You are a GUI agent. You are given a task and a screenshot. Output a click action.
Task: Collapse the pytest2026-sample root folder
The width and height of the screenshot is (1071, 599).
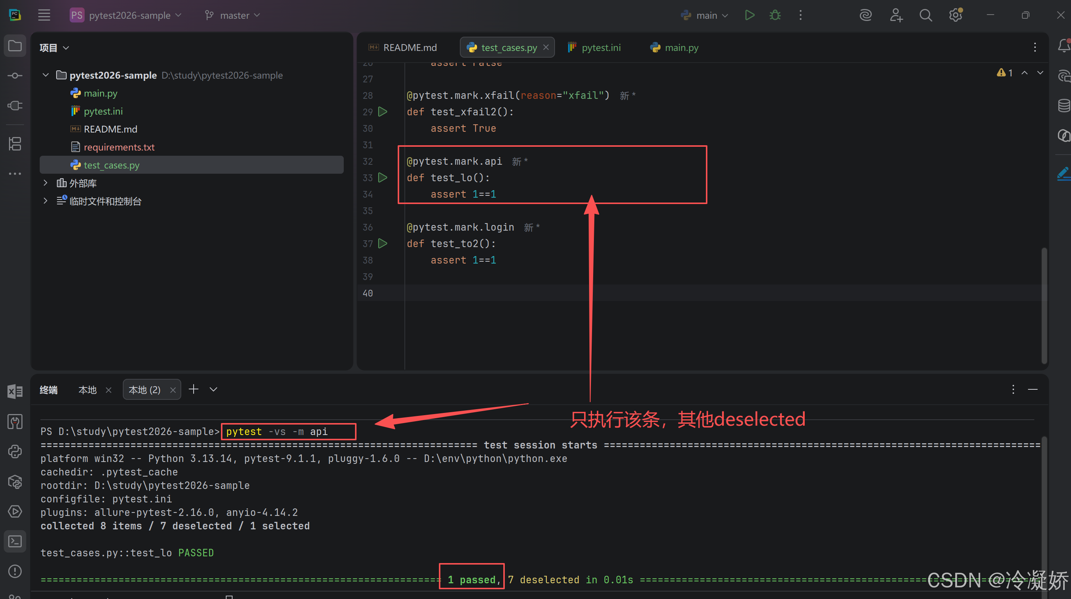click(x=46, y=75)
